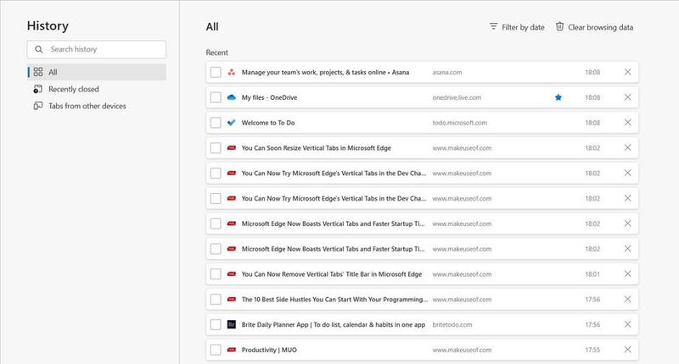Click the trash icon for Clear browsing data
Viewport: 679px width, 364px height.
[x=560, y=27]
